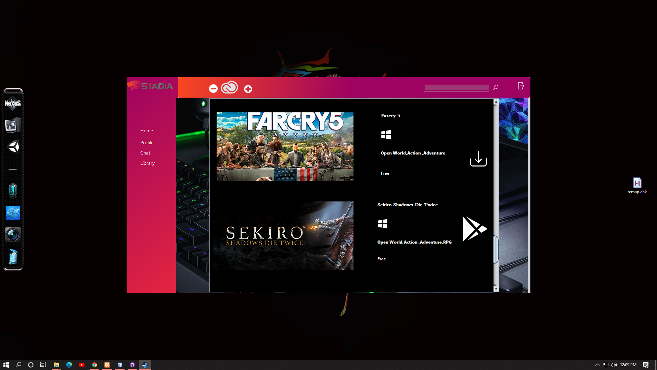Viewport: 657px width, 370px height.
Task: Open the purple GitHub icon on taskbar
Action: click(132, 365)
